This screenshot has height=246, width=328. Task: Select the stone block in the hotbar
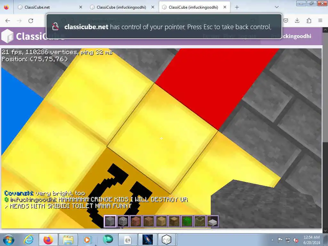110,221
